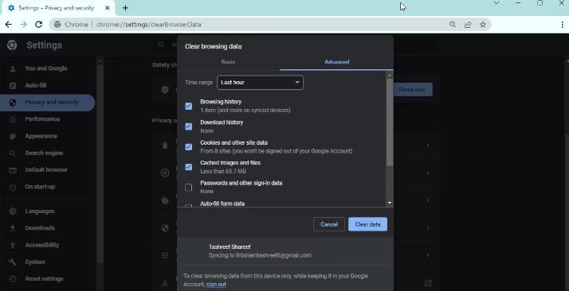Click the share page icon

468,25
